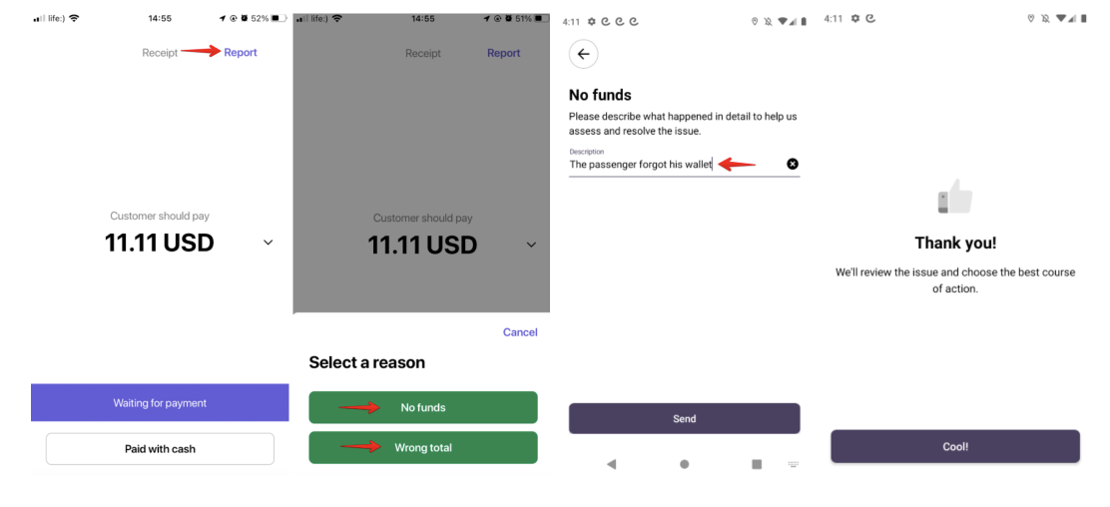Tap the Android back triangle navigation button
1110x507 pixels.
coord(612,464)
